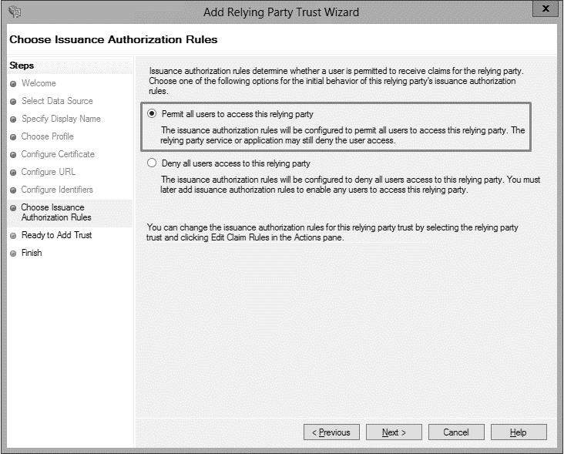This screenshot has height=454, width=564.
Task: Select 'Permit all users to access' radio button
Action: (152, 114)
